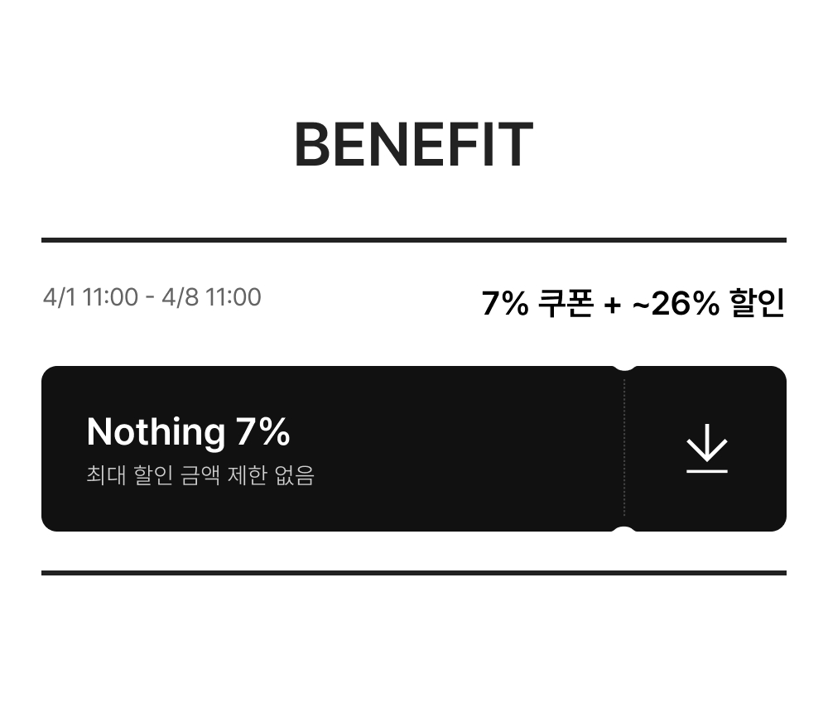Click the "7%" in the coupon title
Viewport: 828px width, 722px height.
tap(263, 431)
